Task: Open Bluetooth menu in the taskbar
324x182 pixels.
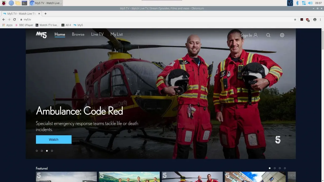Action: 297,3
